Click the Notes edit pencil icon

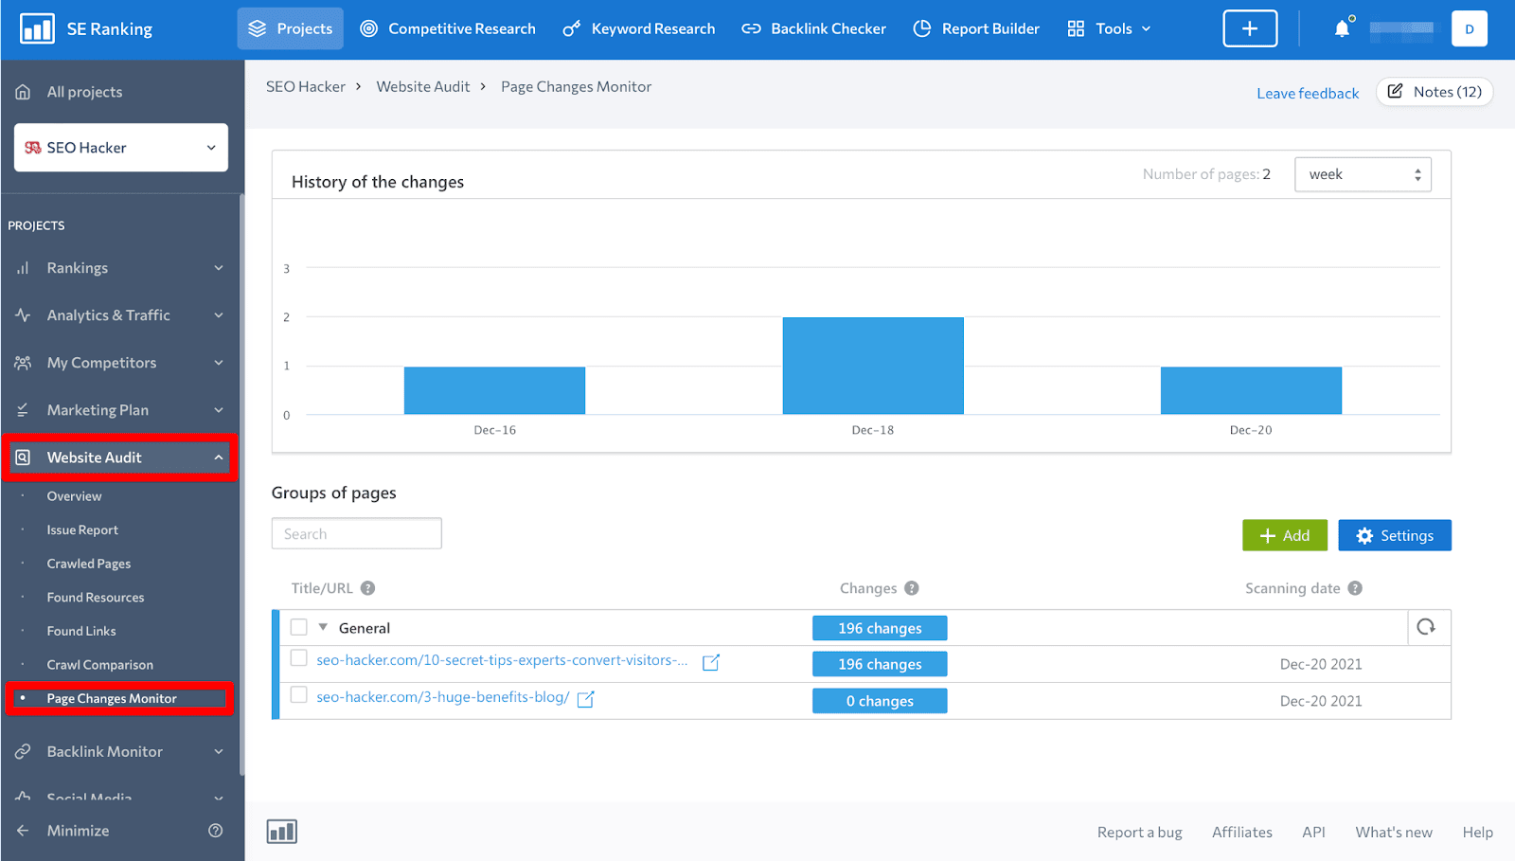point(1395,91)
